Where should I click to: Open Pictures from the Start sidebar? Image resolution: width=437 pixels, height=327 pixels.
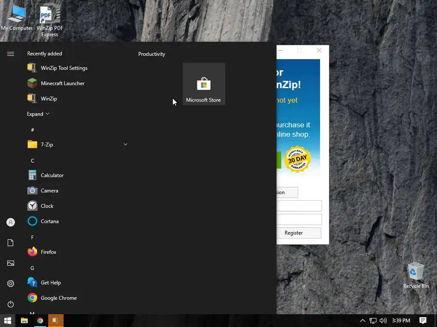pyautogui.click(x=11, y=263)
